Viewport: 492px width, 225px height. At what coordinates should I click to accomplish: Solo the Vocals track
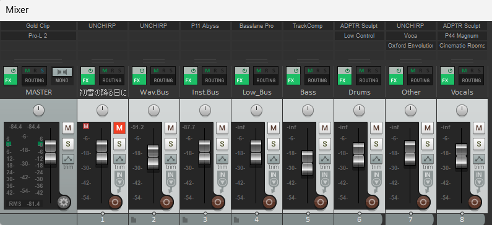point(479,144)
